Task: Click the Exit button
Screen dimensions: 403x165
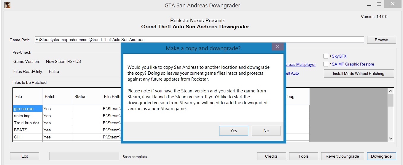Action: click(25, 156)
